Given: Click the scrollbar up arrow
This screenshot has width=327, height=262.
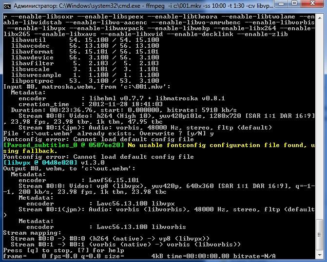Looking at the screenshot, I should [x=320, y=18].
